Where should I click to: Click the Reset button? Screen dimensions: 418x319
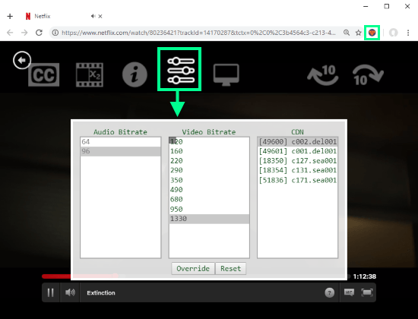tap(230, 268)
